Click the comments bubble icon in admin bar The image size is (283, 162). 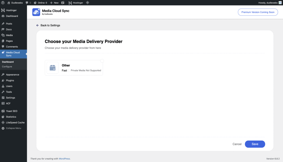point(27,3)
